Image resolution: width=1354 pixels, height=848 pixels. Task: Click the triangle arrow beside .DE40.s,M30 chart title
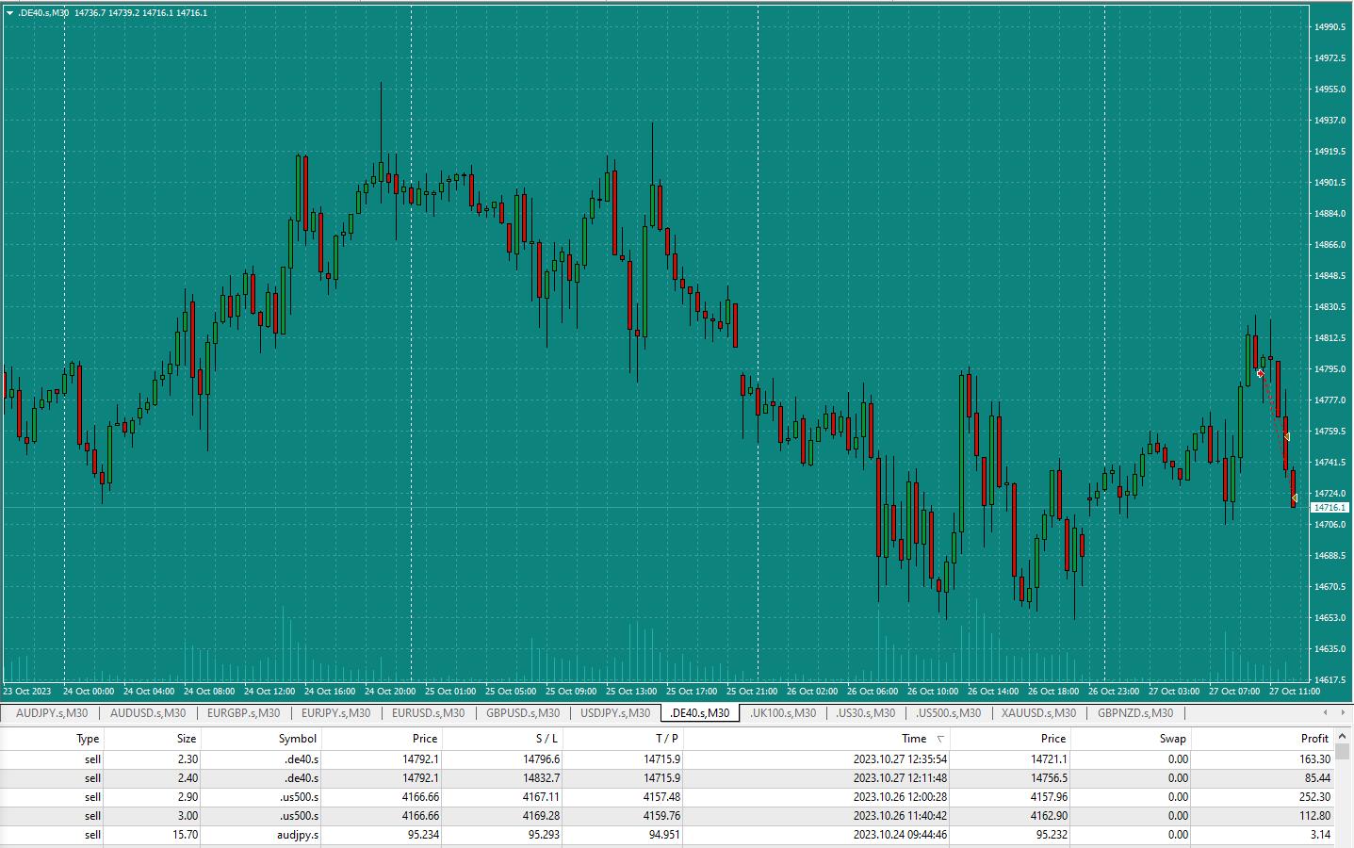tap(9, 13)
